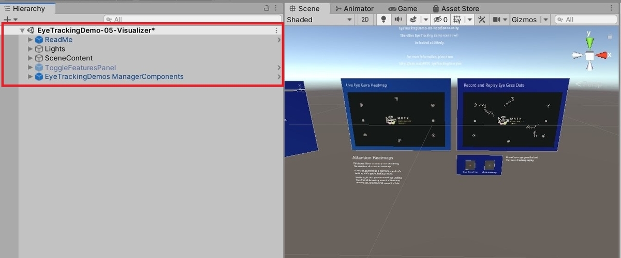Click Attention Heatmaps text in scene
The width and height of the screenshot is (621, 258).
(x=373, y=157)
